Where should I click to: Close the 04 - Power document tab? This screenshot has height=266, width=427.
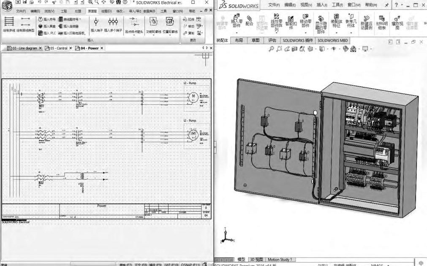[102, 48]
